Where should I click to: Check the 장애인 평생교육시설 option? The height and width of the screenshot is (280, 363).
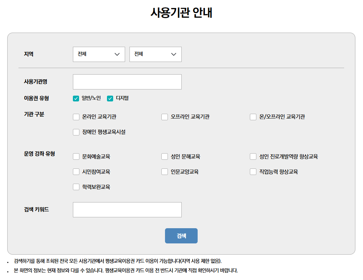[76, 132]
